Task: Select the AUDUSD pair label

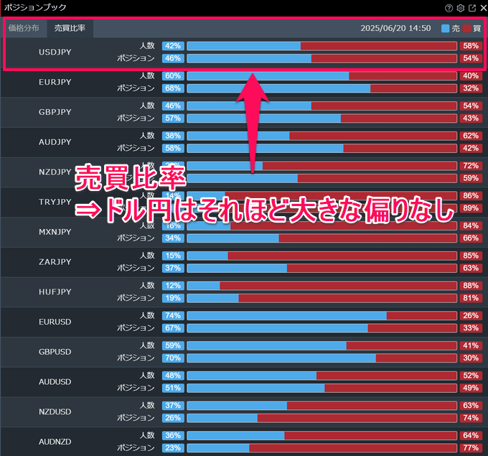Action: [x=55, y=381]
